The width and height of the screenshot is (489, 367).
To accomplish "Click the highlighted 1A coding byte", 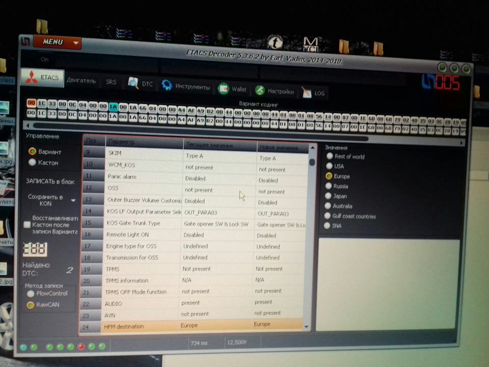I will coord(113,107).
